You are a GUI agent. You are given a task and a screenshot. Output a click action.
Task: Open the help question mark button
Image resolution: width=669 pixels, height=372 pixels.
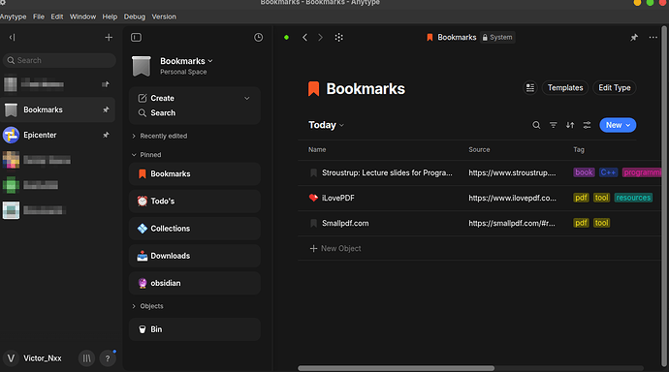108,358
